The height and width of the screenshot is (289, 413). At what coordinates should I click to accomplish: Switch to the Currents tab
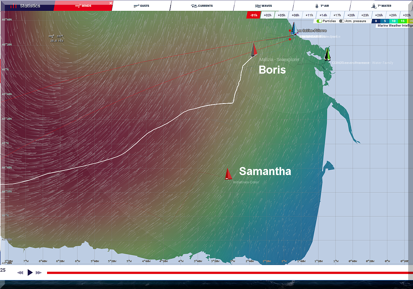coord(202,6)
